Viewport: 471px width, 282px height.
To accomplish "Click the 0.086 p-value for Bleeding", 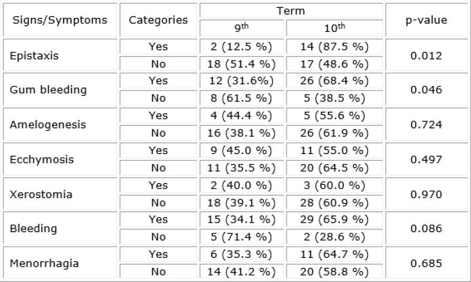I will pos(426,229).
